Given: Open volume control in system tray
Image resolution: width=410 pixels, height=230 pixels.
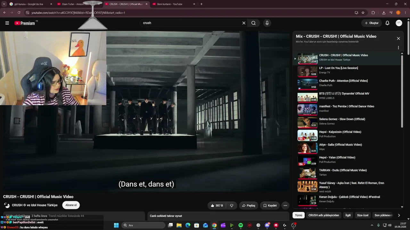Looking at the screenshot, I should tap(389, 225).
